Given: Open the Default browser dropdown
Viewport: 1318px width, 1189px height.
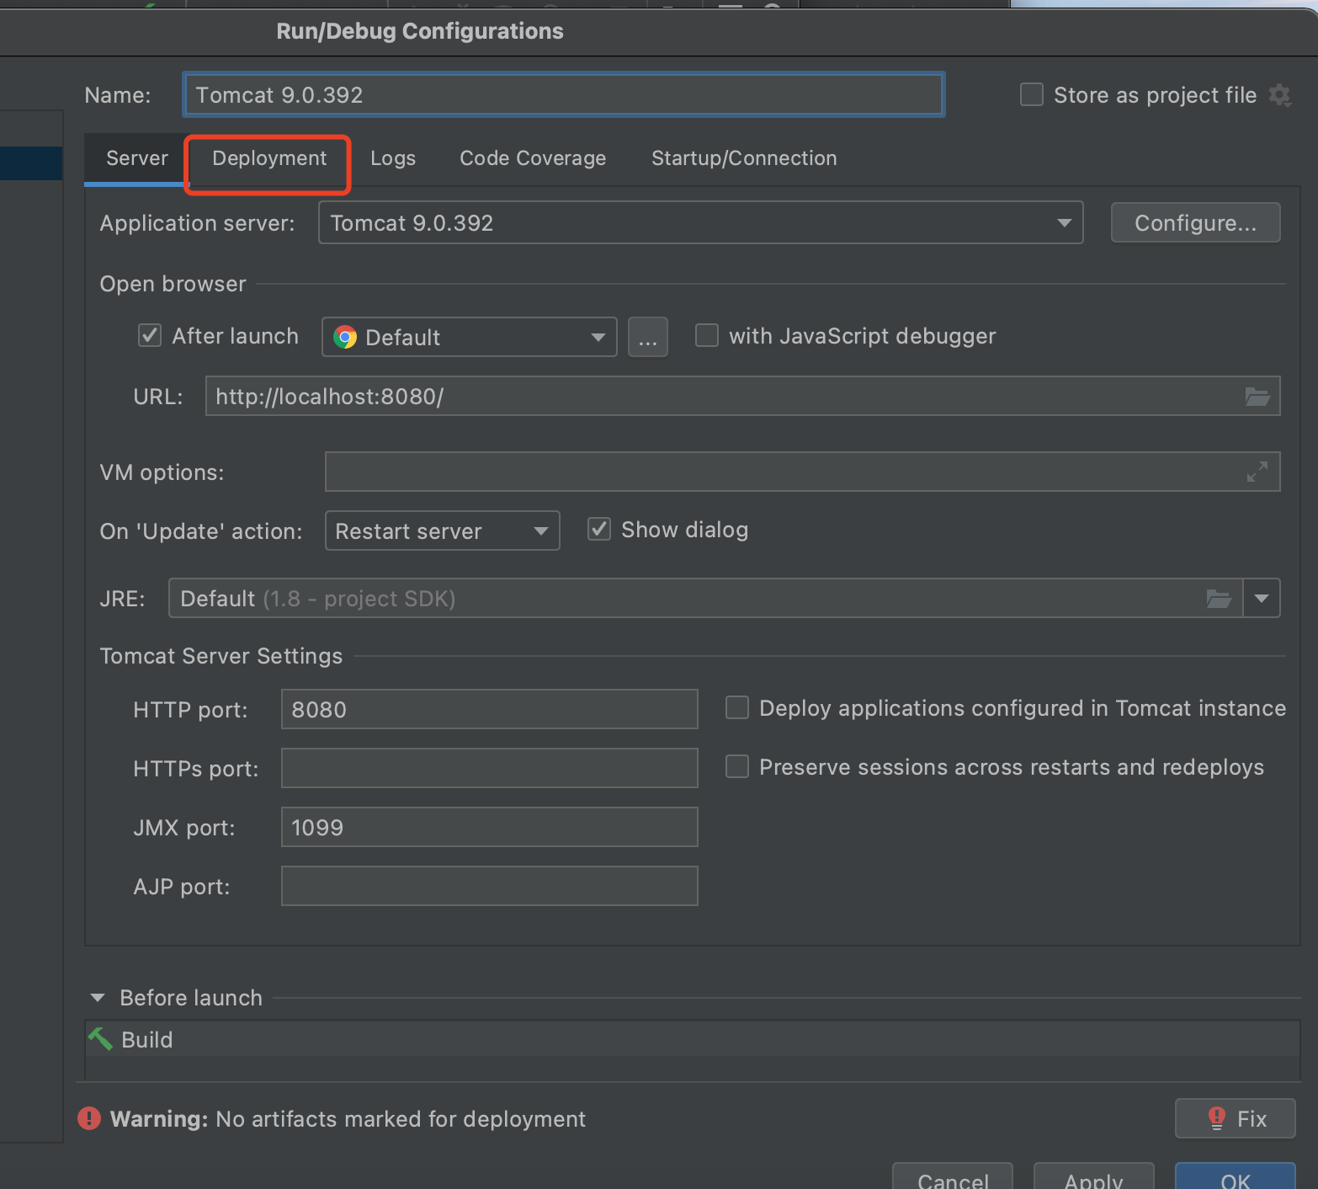Looking at the screenshot, I should click(x=470, y=337).
